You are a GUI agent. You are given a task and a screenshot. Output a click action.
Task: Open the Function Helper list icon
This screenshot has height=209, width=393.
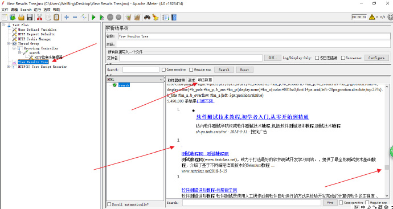click(165, 17)
